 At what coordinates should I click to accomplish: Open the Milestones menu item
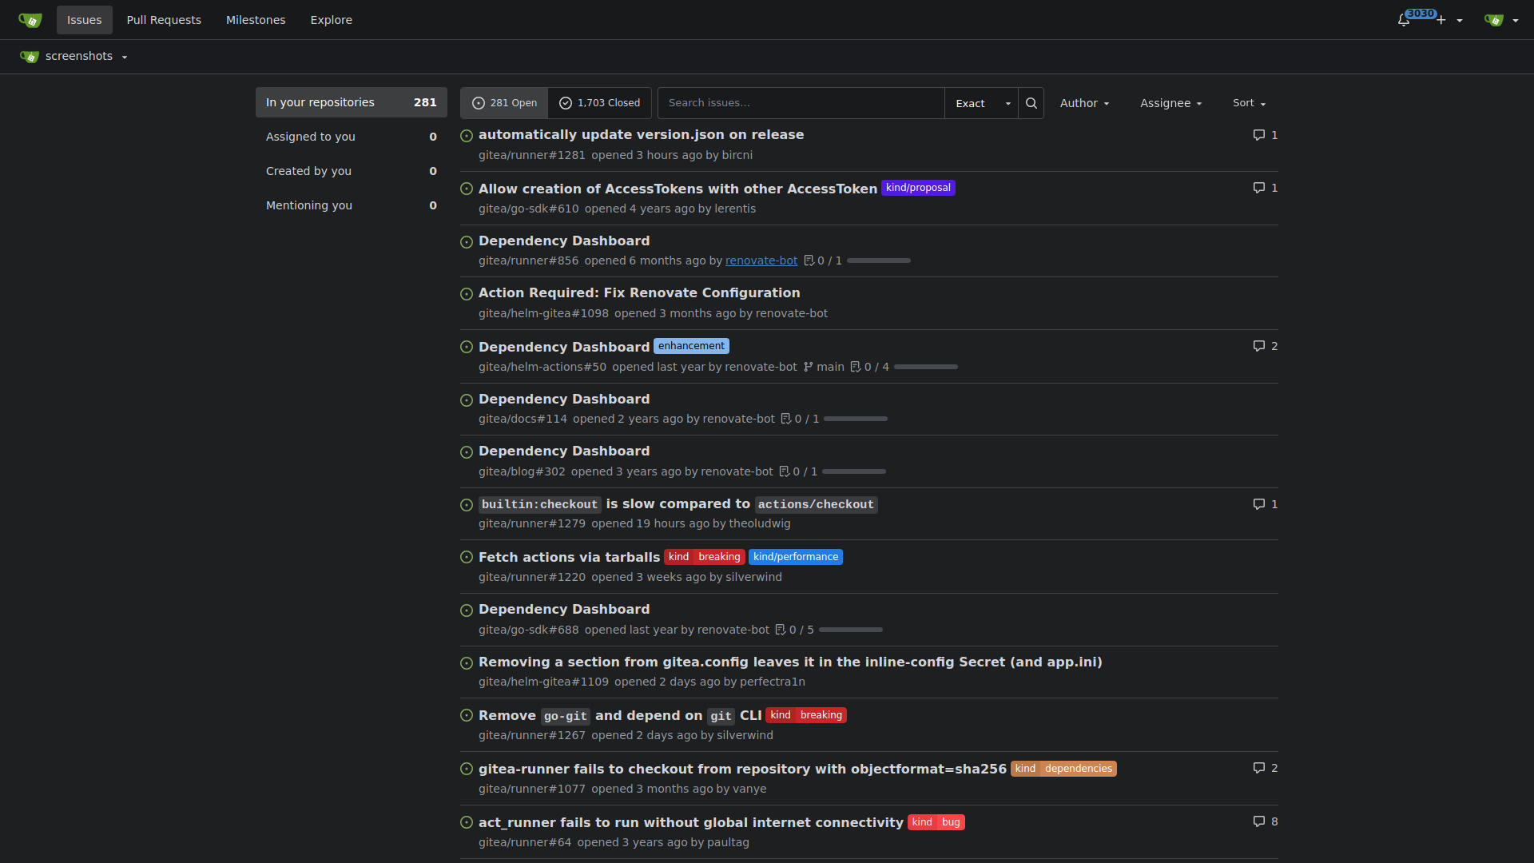click(x=256, y=20)
